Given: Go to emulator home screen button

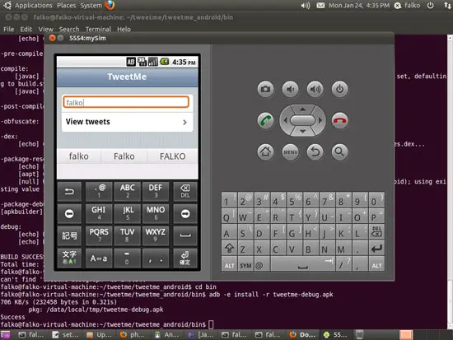Looking at the screenshot, I should click(x=265, y=151).
